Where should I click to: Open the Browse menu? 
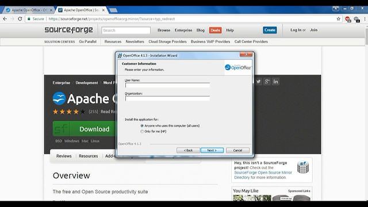[x=164, y=30]
